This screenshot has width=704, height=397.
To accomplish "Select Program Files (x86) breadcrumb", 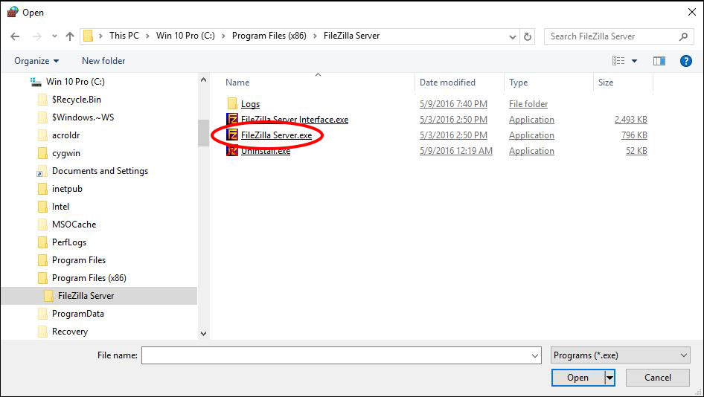I will coord(269,36).
